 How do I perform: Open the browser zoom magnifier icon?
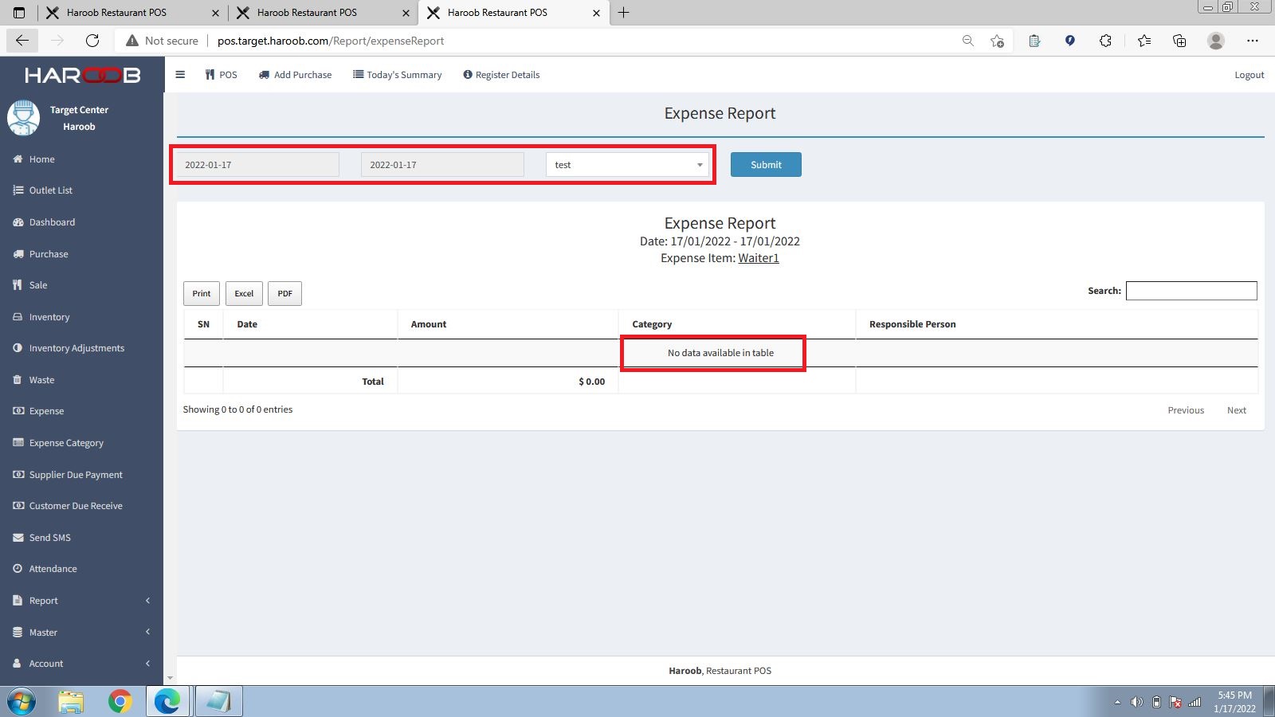pyautogui.click(x=967, y=41)
